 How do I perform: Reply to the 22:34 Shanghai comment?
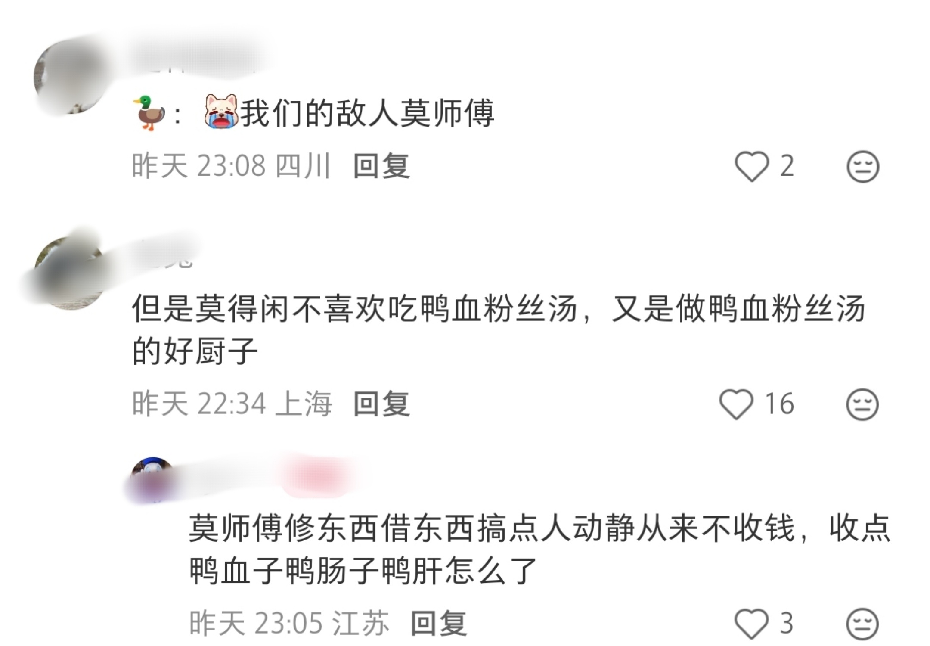pyautogui.click(x=381, y=404)
